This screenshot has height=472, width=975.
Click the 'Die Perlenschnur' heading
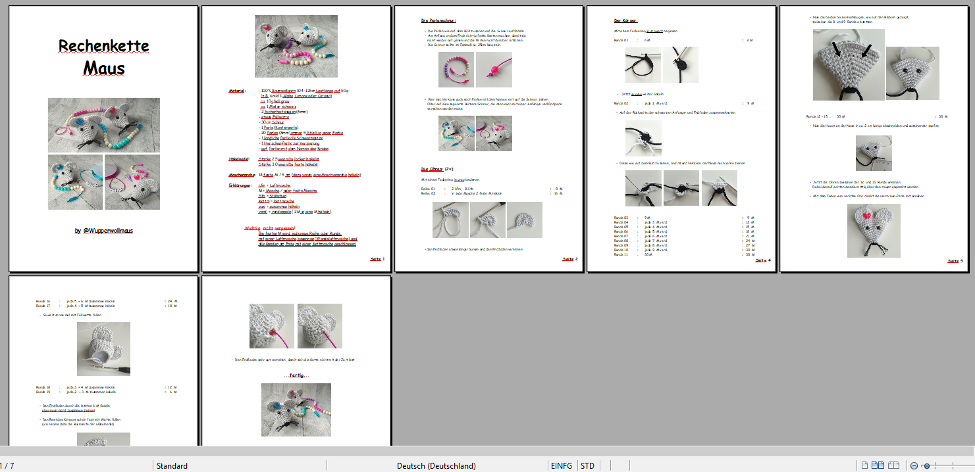click(438, 21)
